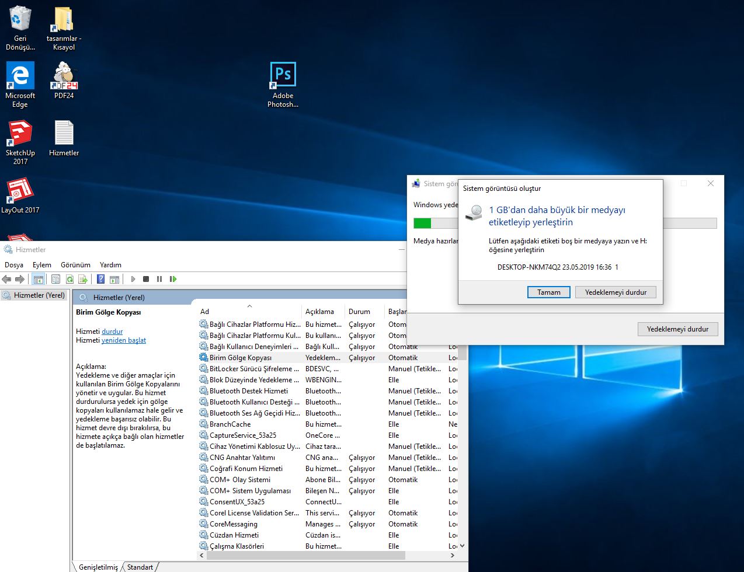Click the services list scroll down arrow

[462, 546]
